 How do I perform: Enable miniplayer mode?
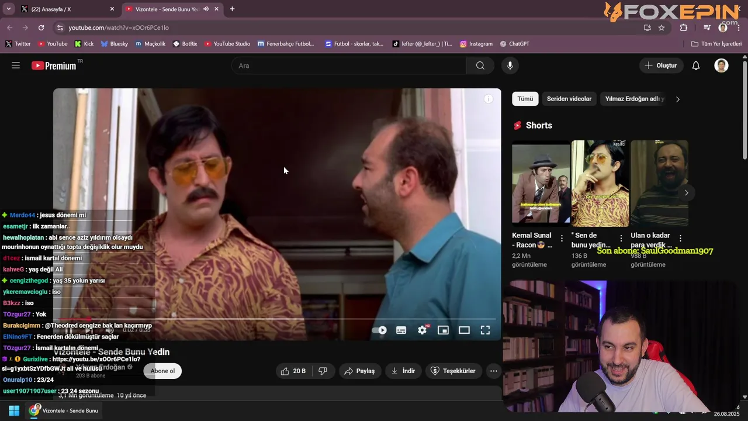pos(443,330)
